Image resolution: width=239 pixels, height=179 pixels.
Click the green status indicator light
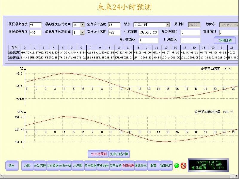click(177, 166)
